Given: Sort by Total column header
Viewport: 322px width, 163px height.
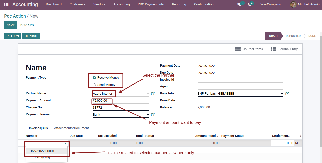Looking at the screenshot, I should coord(139,136).
